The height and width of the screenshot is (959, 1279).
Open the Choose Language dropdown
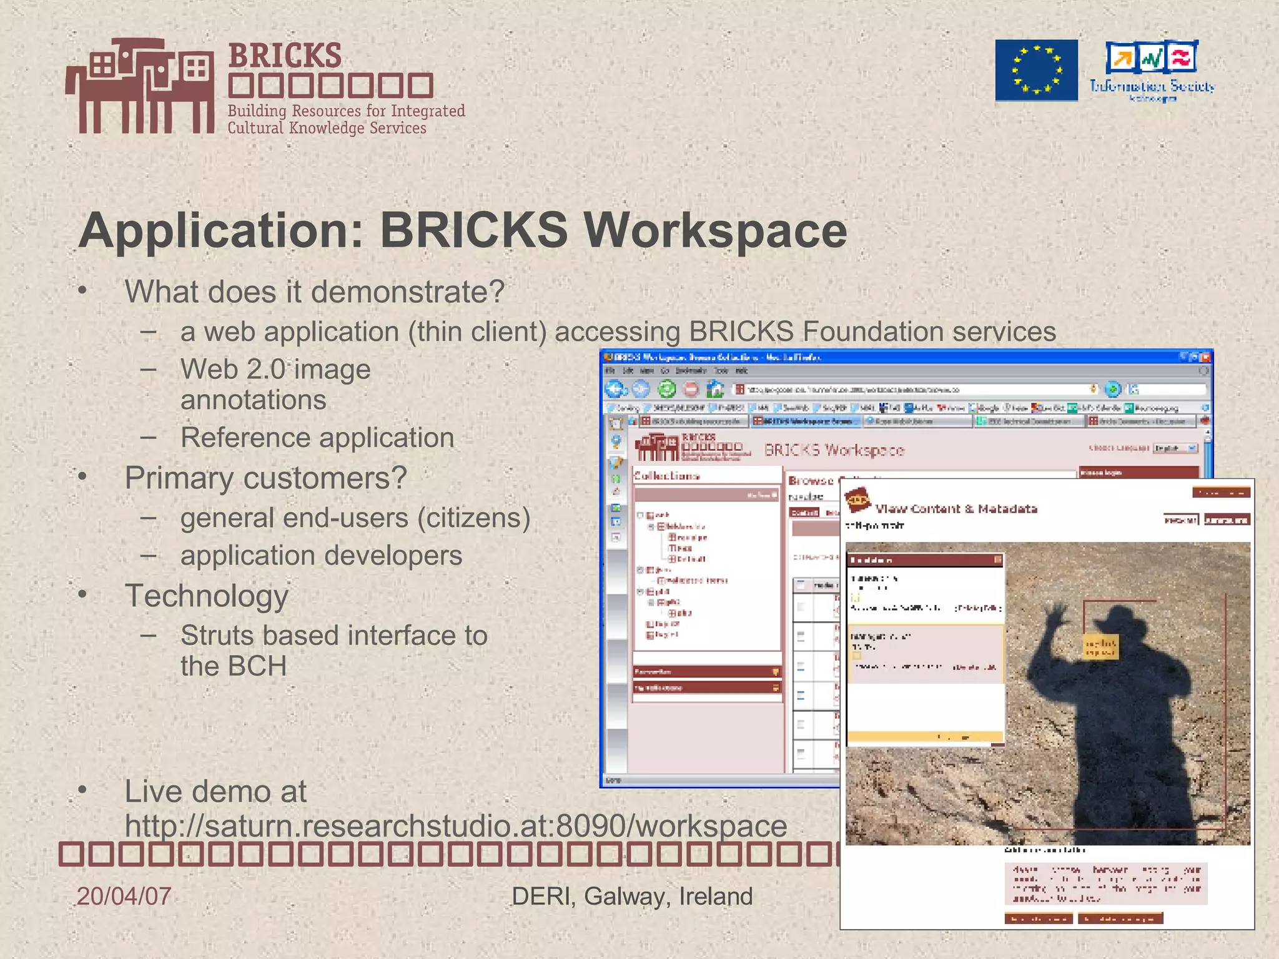pyautogui.click(x=1175, y=448)
